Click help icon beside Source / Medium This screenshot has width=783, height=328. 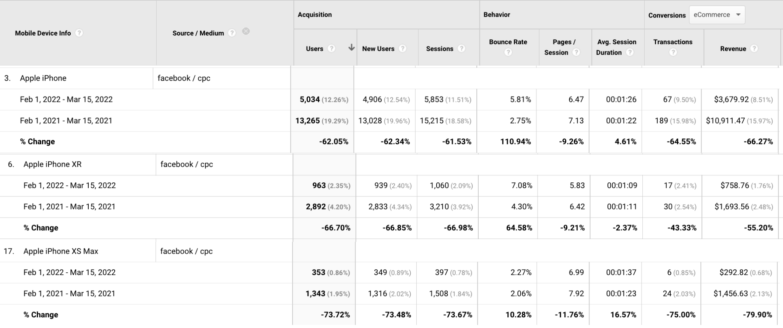pyautogui.click(x=232, y=33)
